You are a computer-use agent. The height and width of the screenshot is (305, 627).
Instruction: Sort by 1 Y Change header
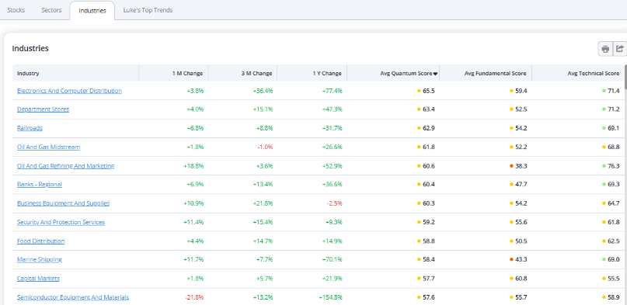pos(327,74)
